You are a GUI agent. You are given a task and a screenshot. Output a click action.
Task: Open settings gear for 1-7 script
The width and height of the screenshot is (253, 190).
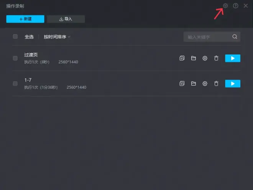pos(205,84)
